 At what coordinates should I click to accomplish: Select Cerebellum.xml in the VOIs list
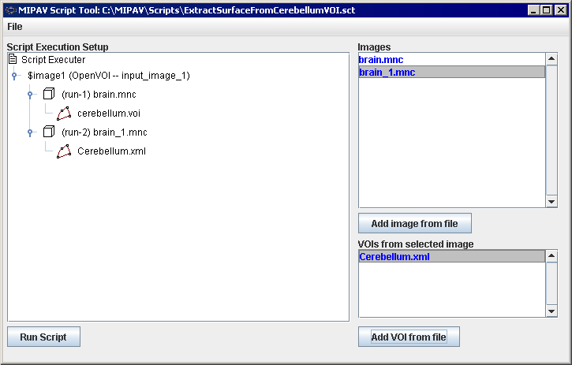pos(394,256)
